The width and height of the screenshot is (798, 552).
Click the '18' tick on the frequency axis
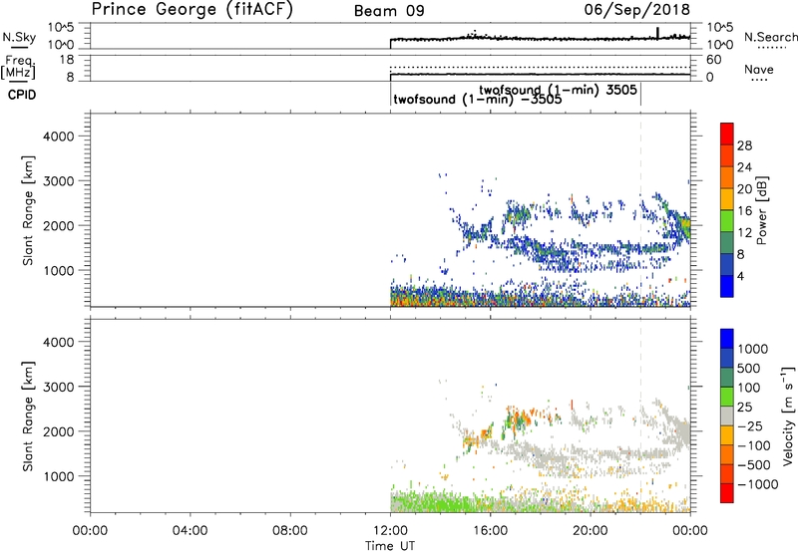click(68, 60)
